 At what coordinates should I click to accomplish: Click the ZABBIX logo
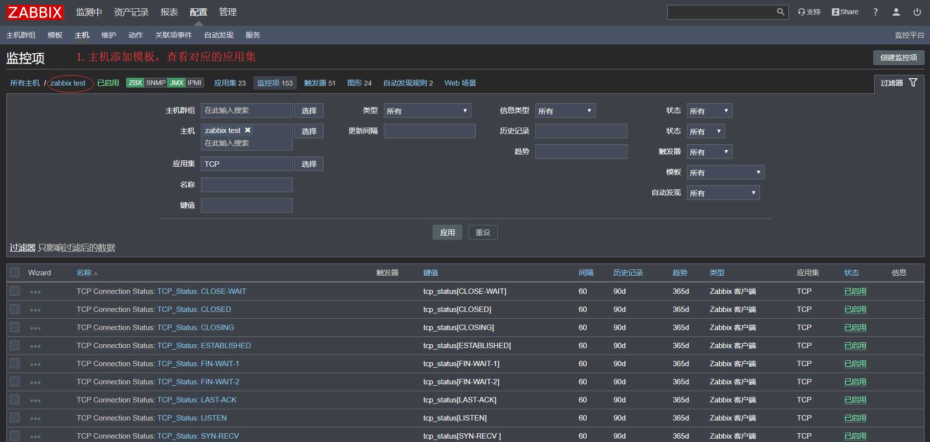[35, 12]
